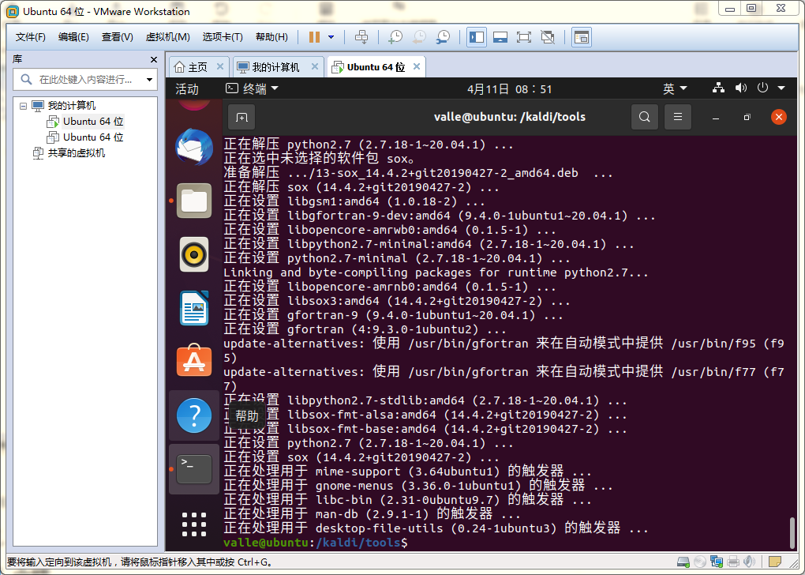Open the Files manager from the dock
Viewport: 805px width, 575px height.
tap(194, 201)
